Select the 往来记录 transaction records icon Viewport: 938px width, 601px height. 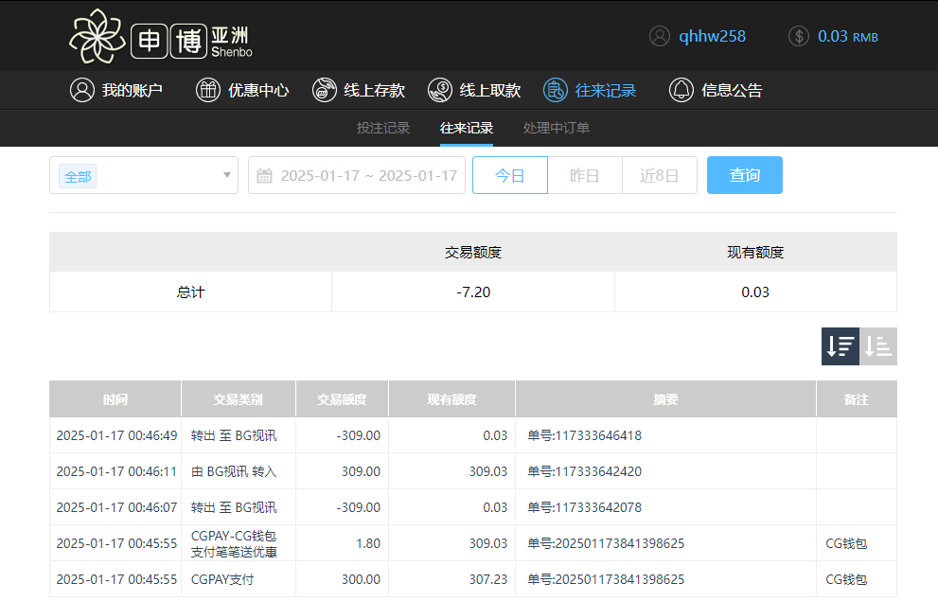554,90
